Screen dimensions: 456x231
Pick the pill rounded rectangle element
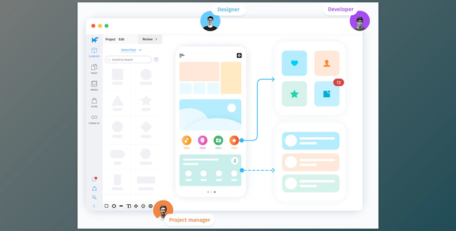tap(117, 154)
